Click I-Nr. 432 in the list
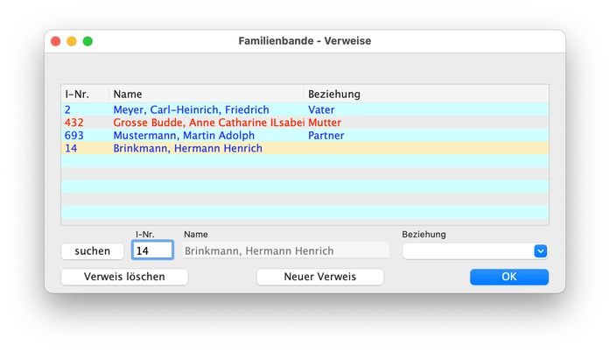 pos(74,123)
